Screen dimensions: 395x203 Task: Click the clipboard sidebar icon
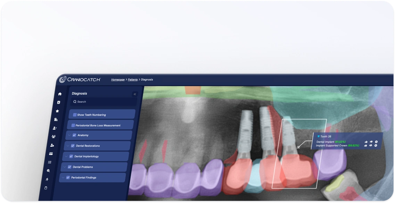tap(46, 188)
